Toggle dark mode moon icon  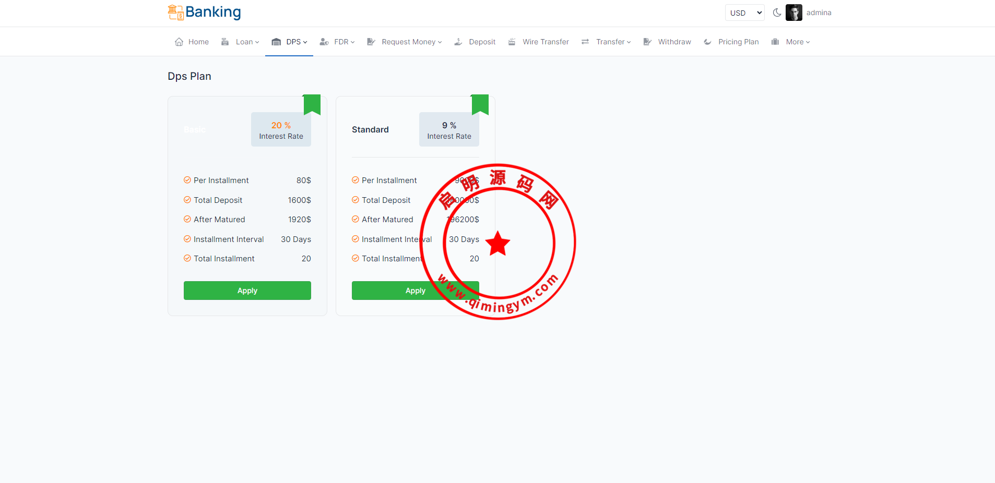tap(777, 13)
